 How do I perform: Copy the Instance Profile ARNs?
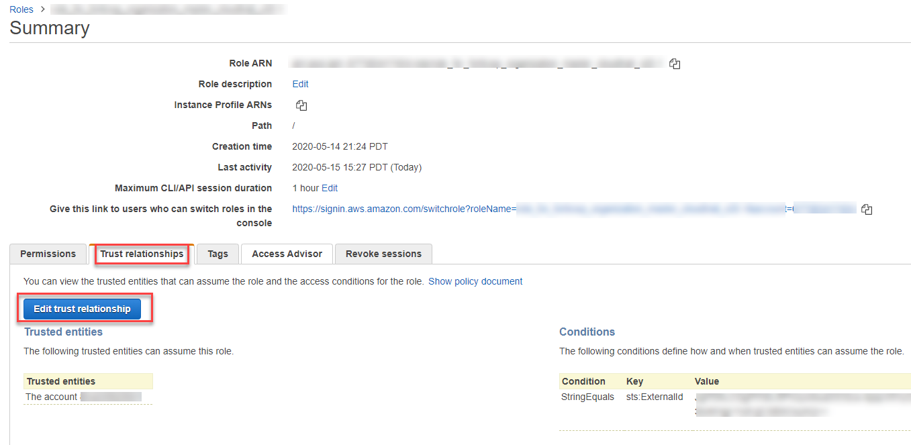coord(301,105)
